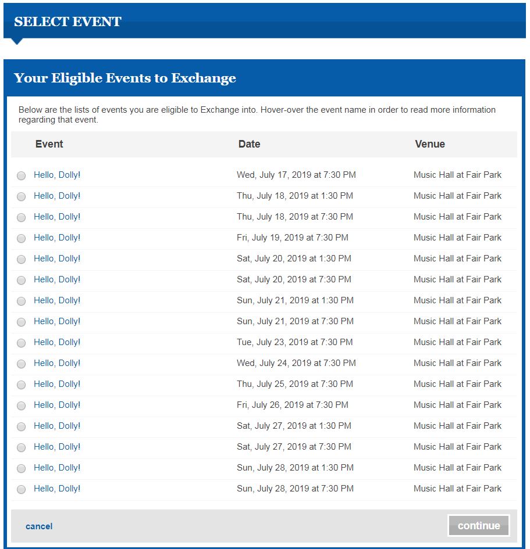The image size is (530, 549).
Task: Click the Date column header
Action: tap(249, 144)
